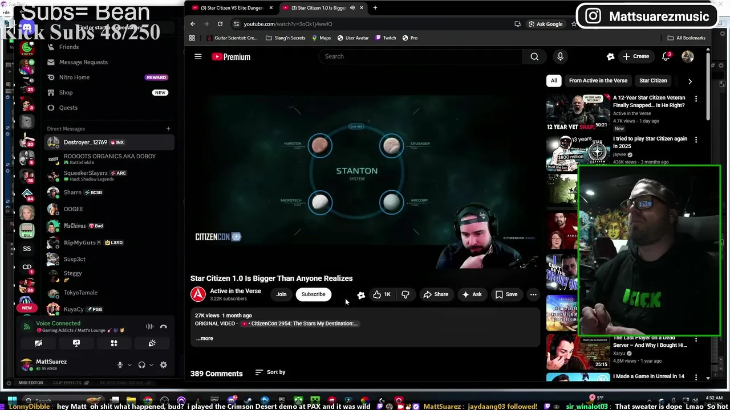This screenshot has height=410, width=730.
Task: Open 12 Year Vet Snaps video thumbnail
Action: coord(578,112)
